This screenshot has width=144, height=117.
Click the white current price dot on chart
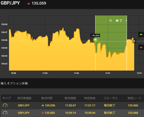[x=134, y=41]
